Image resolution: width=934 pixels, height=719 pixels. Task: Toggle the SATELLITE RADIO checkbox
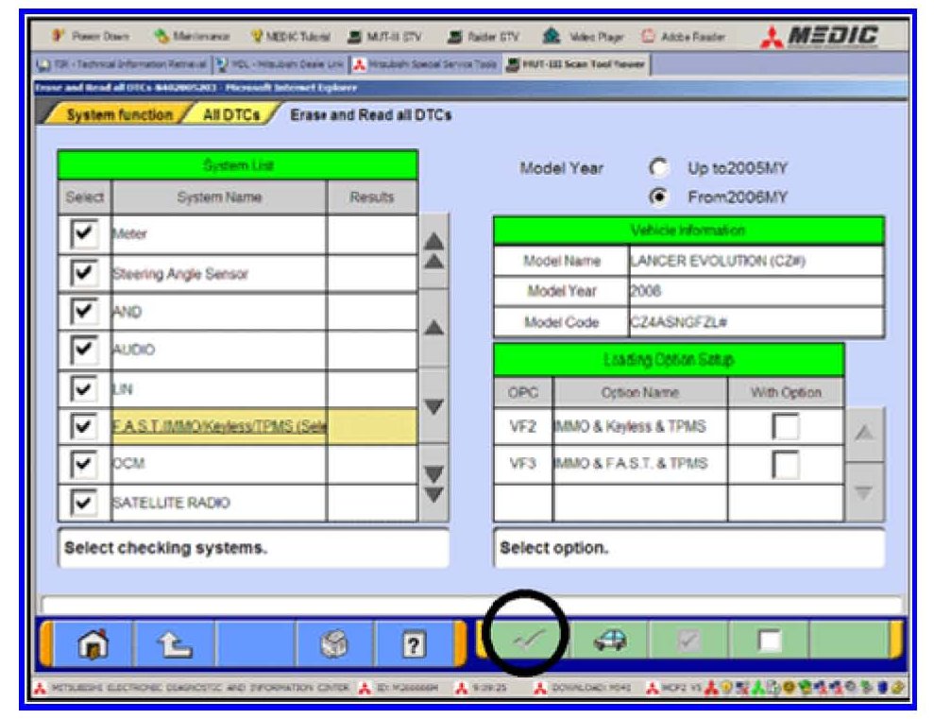point(84,502)
